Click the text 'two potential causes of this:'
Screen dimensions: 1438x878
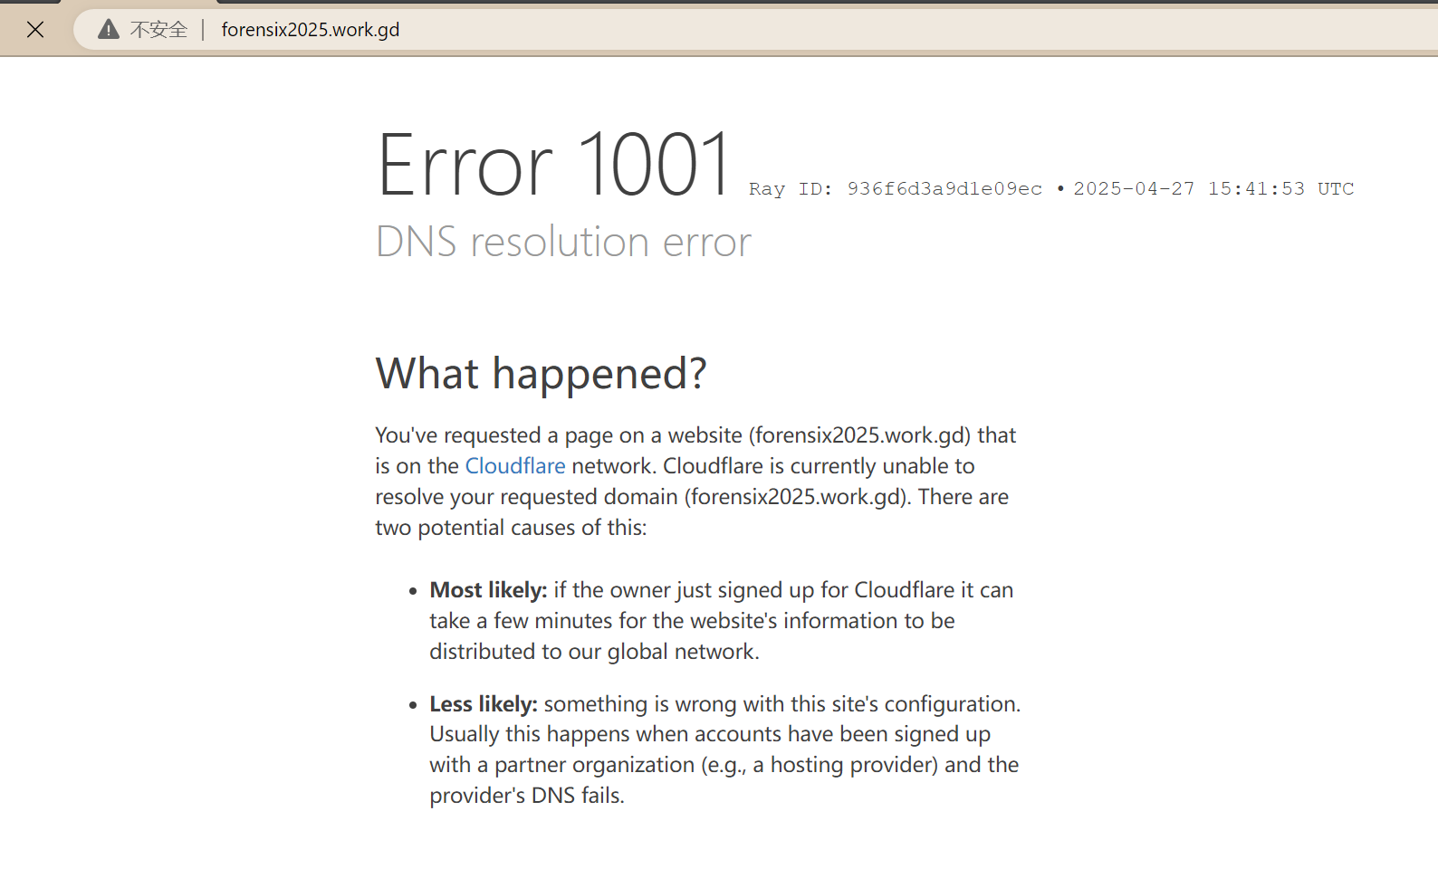click(x=511, y=528)
